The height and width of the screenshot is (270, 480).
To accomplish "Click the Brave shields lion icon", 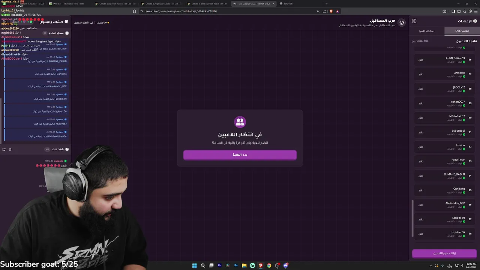I will pyautogui.click(x=331, y=11).
